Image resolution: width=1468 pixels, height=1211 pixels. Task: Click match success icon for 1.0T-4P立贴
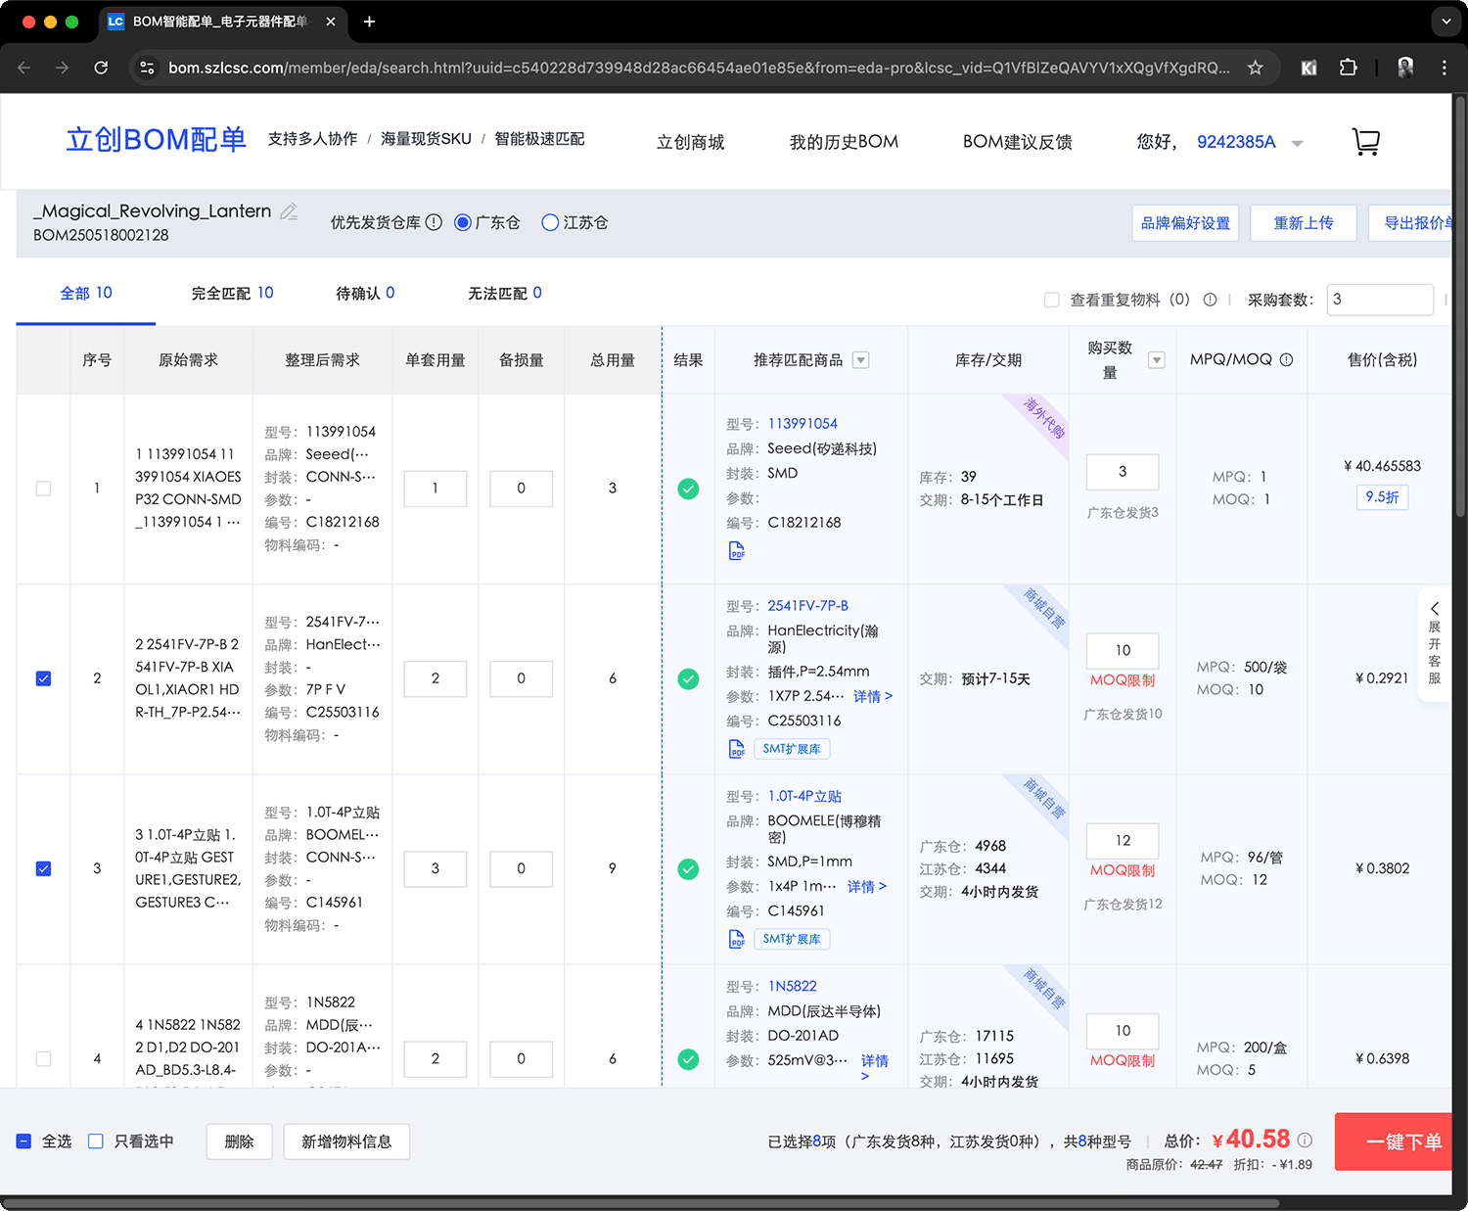[x=689, y=868]
